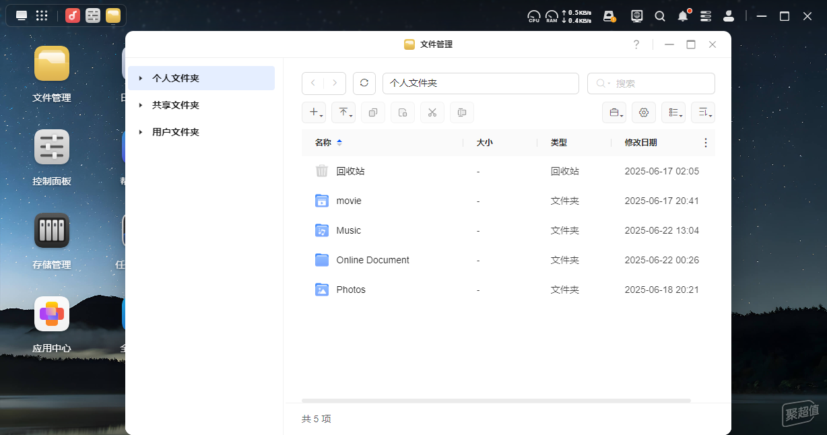Image resolution: width=827 pixels, height=435 pixels.
Task: Open the notification bell in top bar
Action: (x=683, y=16)
